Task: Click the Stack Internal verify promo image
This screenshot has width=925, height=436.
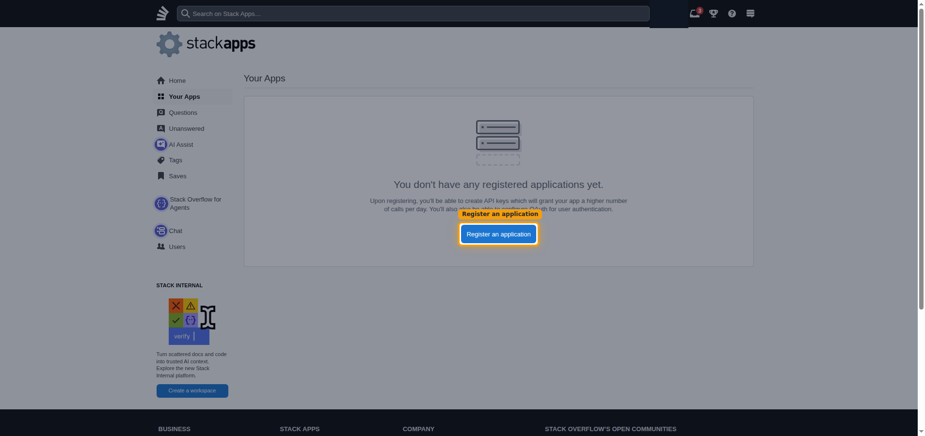Action: tap(191, 321)
